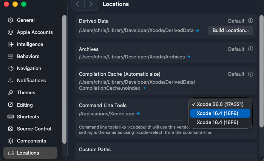Click the Compilation Cache (Automatic size) label
This screenshot has width=264, height=161.
pyautogui.click(x=120, y=74)
